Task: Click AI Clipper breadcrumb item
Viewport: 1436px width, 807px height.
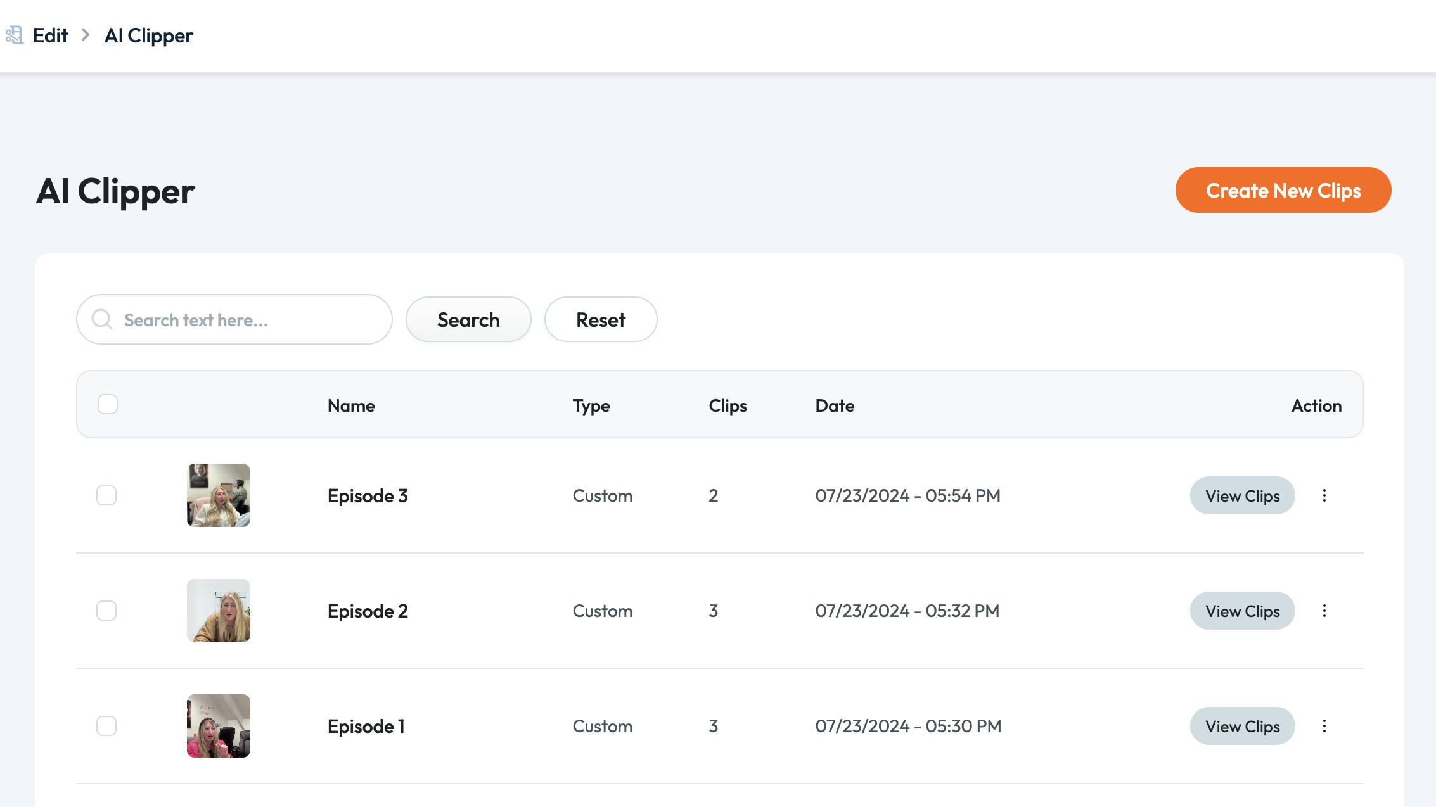Action: (148, 35)
